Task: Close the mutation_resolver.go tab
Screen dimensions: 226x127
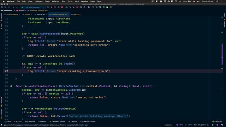Action: tap(68, 14)
